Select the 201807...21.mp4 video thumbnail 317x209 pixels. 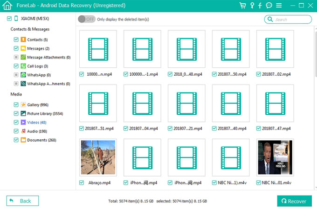pos(186,103)
